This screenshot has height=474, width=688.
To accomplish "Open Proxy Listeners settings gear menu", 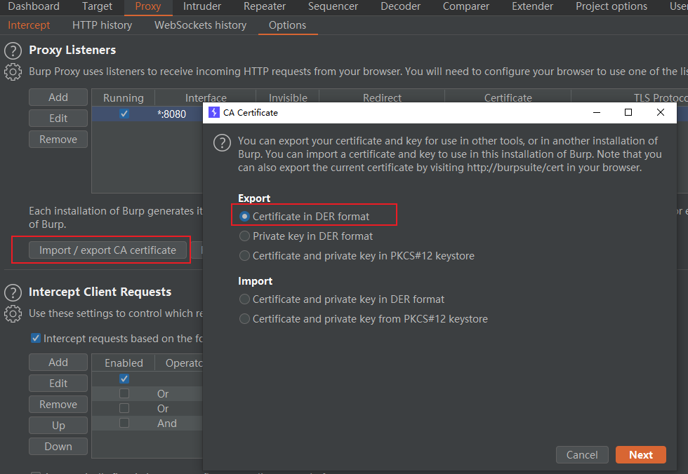I will (x=13, y=72).
